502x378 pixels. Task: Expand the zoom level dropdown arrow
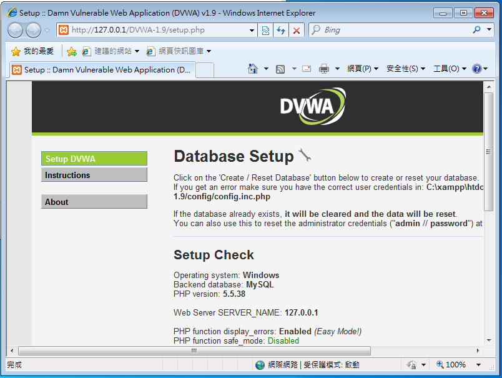pyautogui.click(x=479, y=365)
